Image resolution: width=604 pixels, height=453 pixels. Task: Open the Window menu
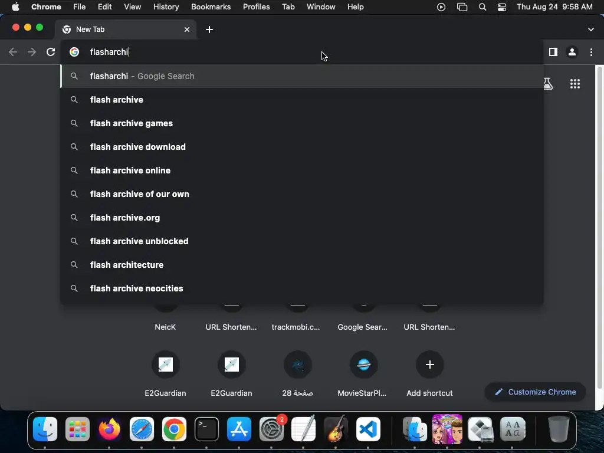pyautogui.click(x=321, y=7)
